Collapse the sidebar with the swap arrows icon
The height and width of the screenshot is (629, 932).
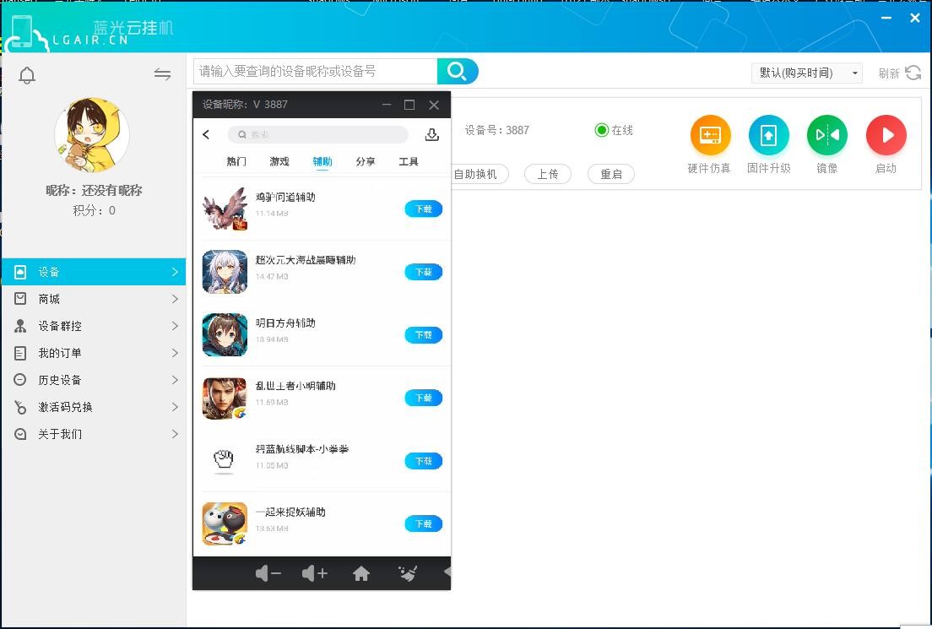point(162,73)
